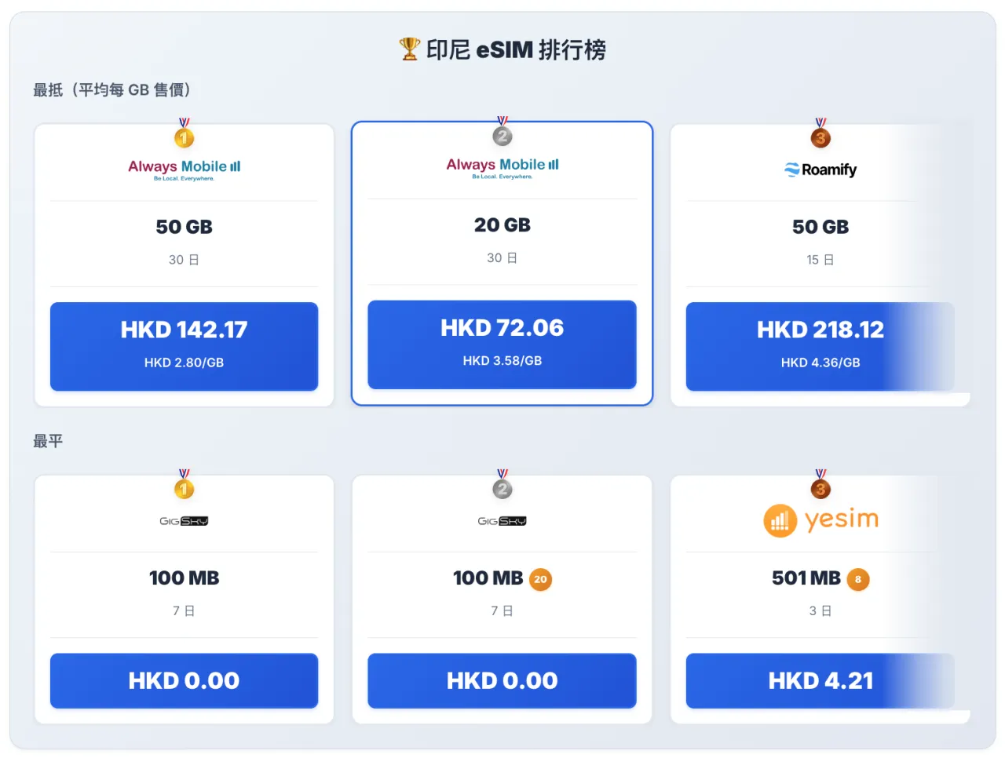Click the trophy icon in the title

point(409,49)
